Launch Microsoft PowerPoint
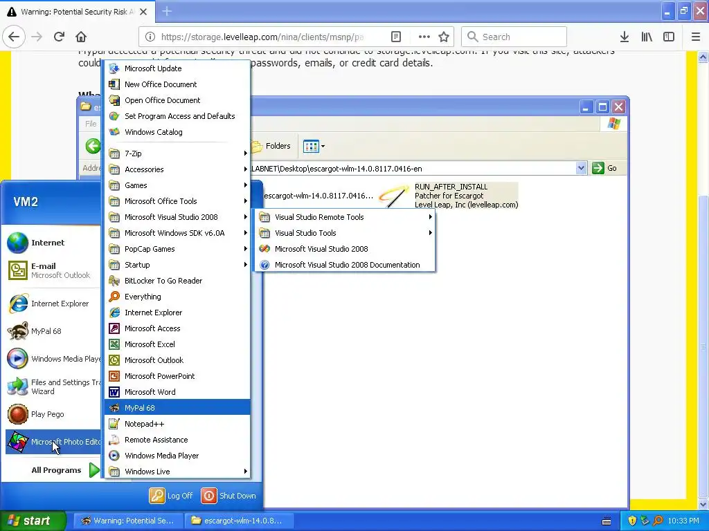The width and height of the screenshot is (709, 531). pyautogui.click(x=177, y=376)
